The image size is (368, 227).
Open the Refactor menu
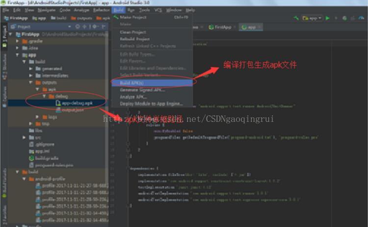coord(101,10)
